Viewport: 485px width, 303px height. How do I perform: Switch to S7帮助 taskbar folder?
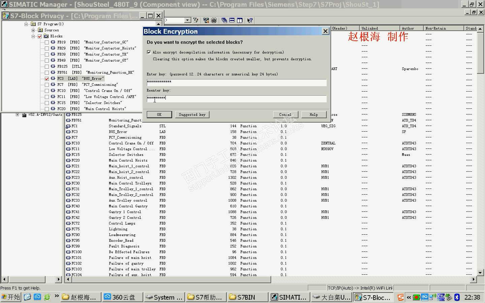tap(205, 297)
